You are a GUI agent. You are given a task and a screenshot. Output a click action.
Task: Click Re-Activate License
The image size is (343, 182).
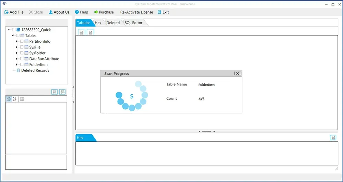coord(137,12)
